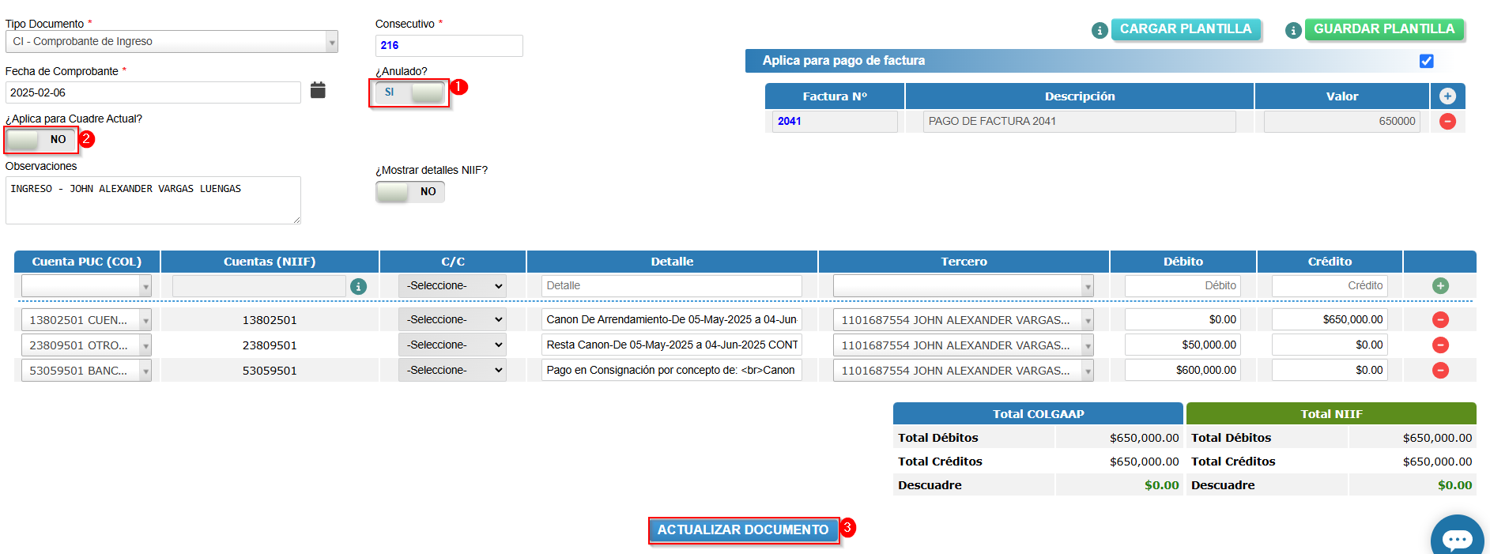
Task: Open the calendar date picker icon
Action: click(318, 91)
